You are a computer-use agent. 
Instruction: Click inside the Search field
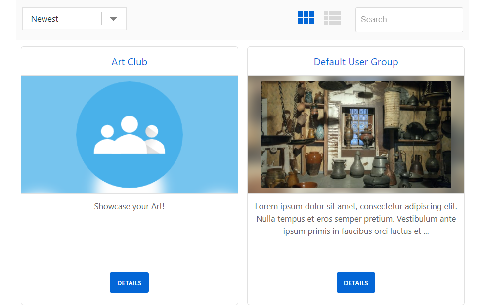click(409, 19)
